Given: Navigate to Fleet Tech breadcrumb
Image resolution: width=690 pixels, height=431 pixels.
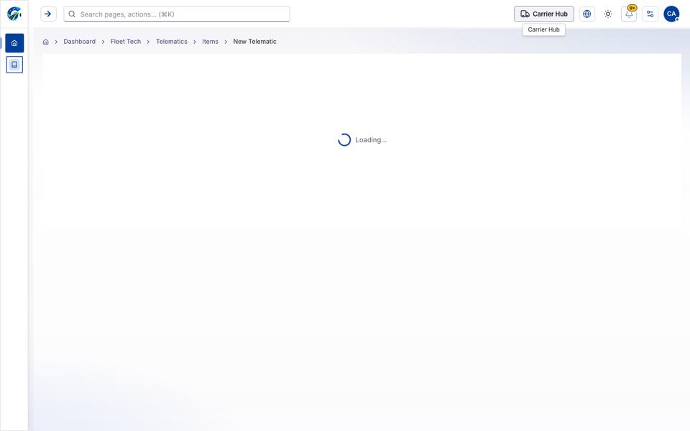Looking at the screenshot, I should click(125, 42).
